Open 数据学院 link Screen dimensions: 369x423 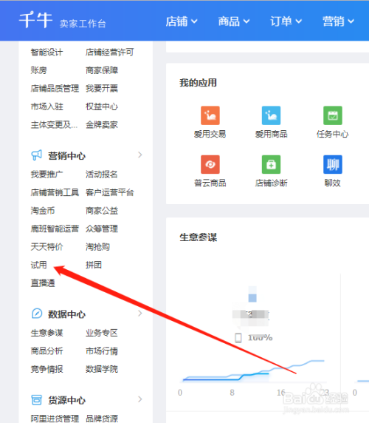[x=102, y=369]
